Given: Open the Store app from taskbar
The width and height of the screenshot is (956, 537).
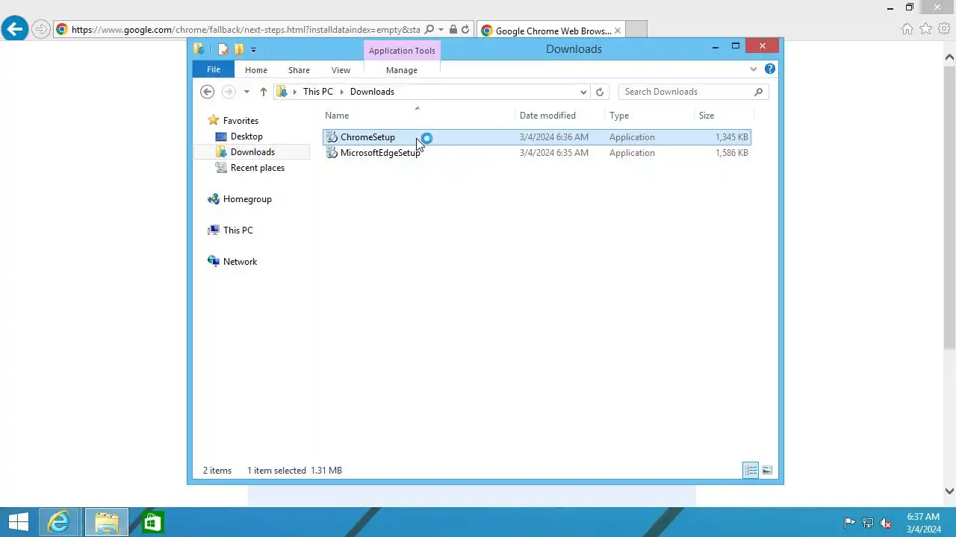Looking at the screenshot, I should (152, 522).
